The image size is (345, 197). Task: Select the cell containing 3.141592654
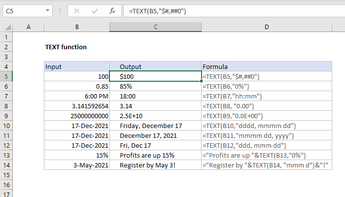76,106
